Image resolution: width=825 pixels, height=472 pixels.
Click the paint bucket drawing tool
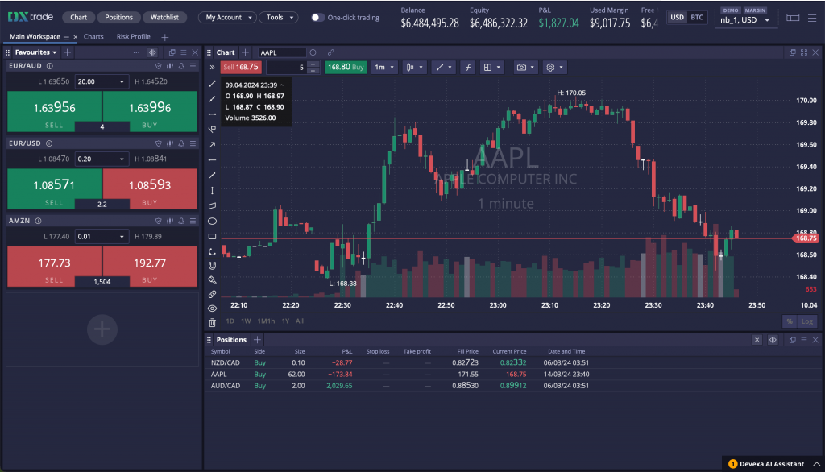tap(212, 280)
